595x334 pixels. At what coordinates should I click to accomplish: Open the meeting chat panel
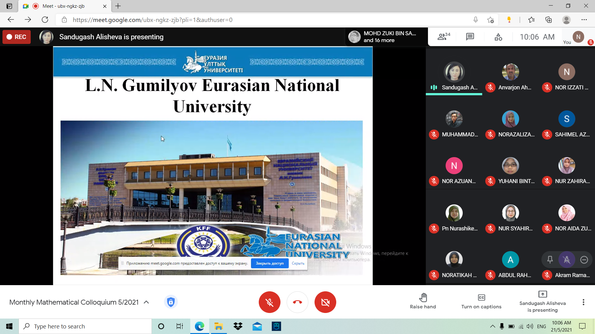click(x=470, y=37)
